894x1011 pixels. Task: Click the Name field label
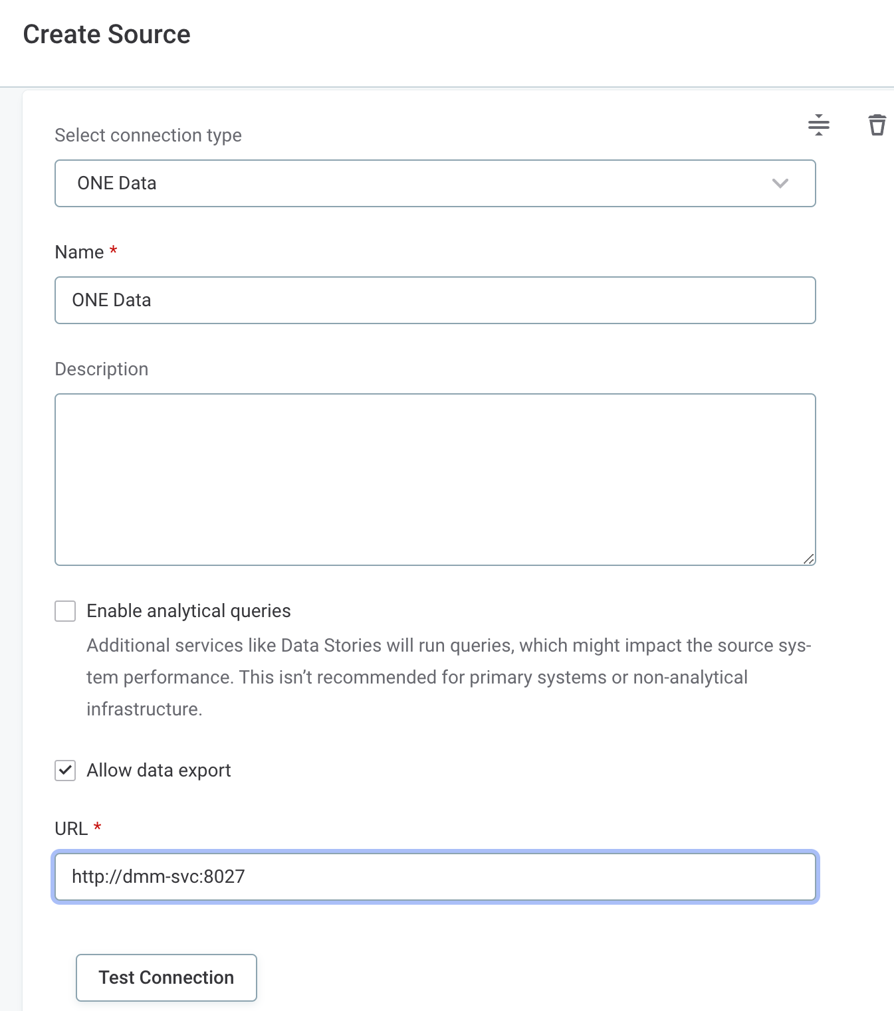[x=79, y=252]
